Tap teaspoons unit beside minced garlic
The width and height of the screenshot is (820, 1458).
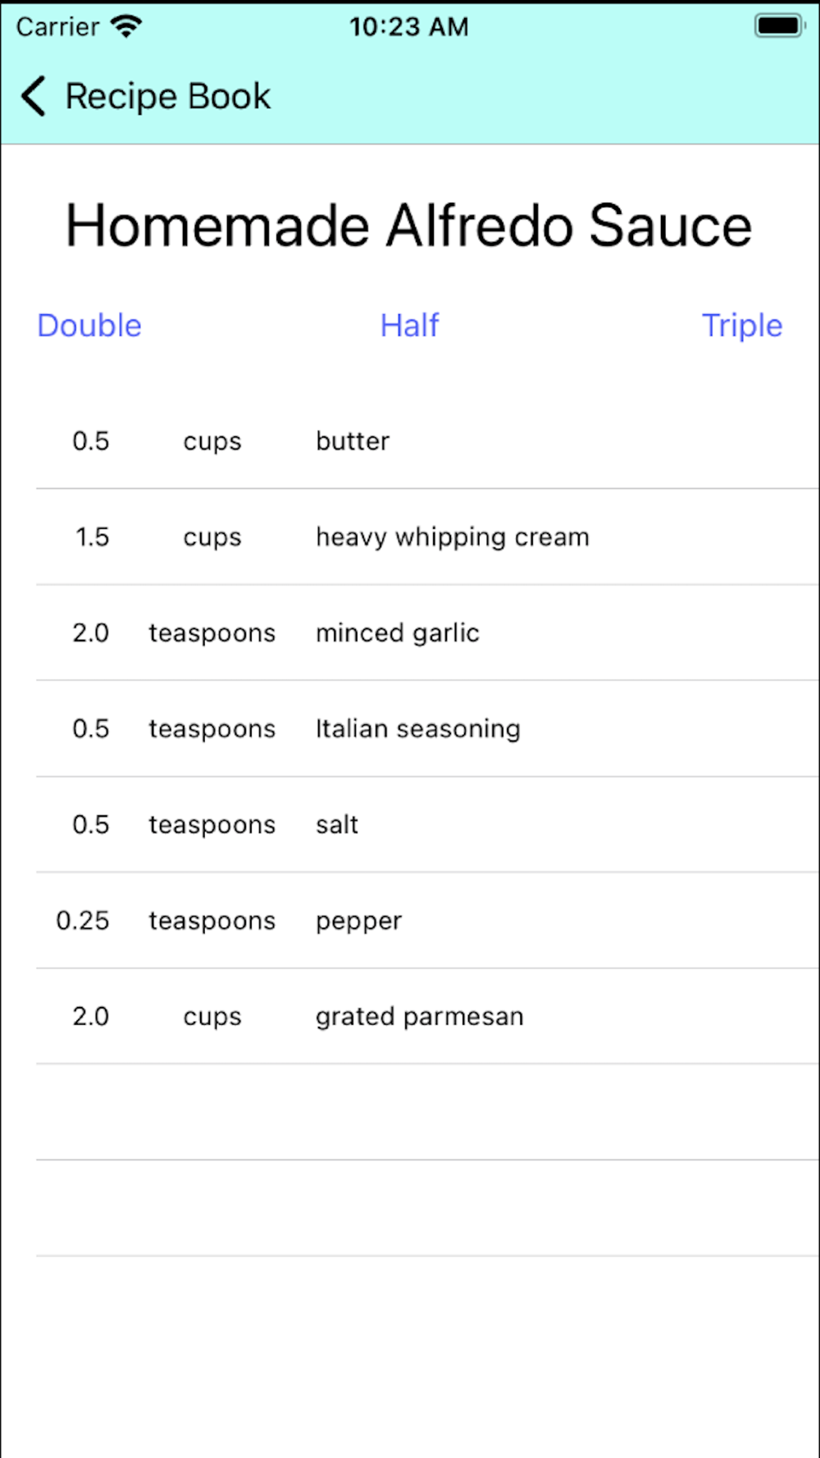point(212,633)
